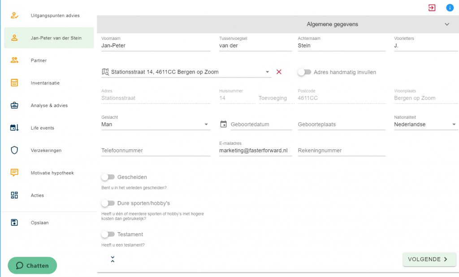Select Jan-Peter van der Stein menu item

tap(49, 38)
